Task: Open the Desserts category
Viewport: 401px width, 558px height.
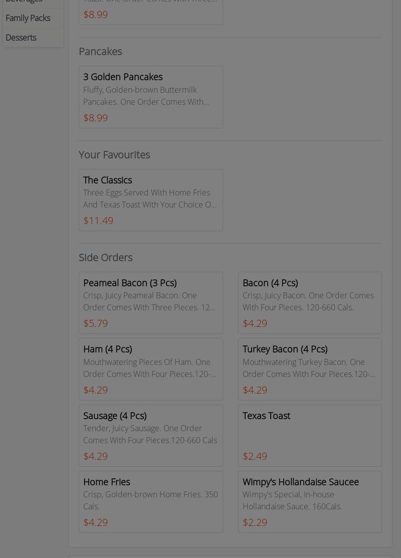Action: [x=21, y=38]
